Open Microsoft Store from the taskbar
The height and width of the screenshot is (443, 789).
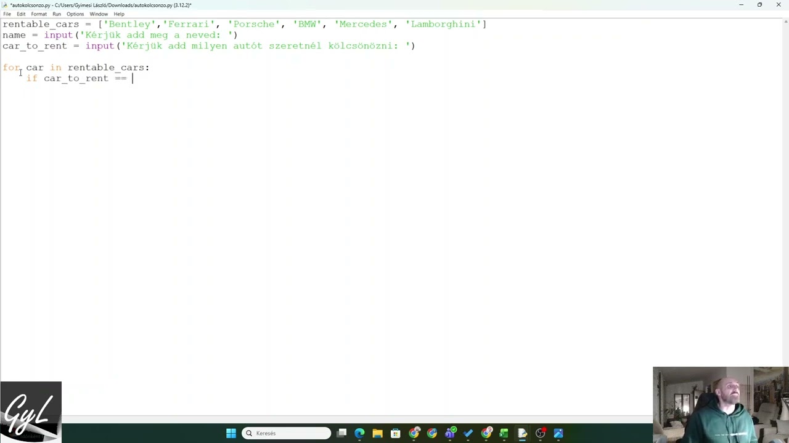click(396, 433)
